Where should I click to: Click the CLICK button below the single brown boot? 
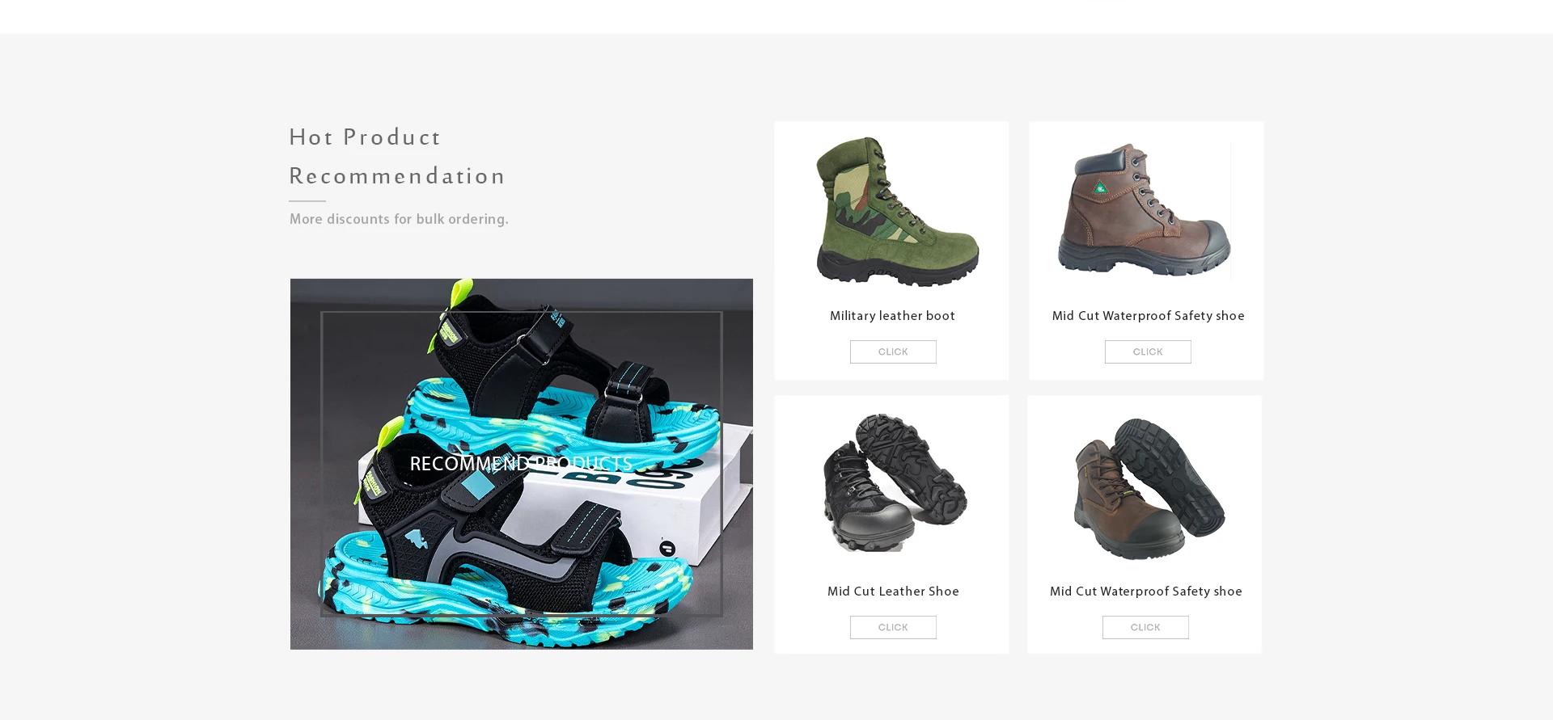(x=1148, y=352)
